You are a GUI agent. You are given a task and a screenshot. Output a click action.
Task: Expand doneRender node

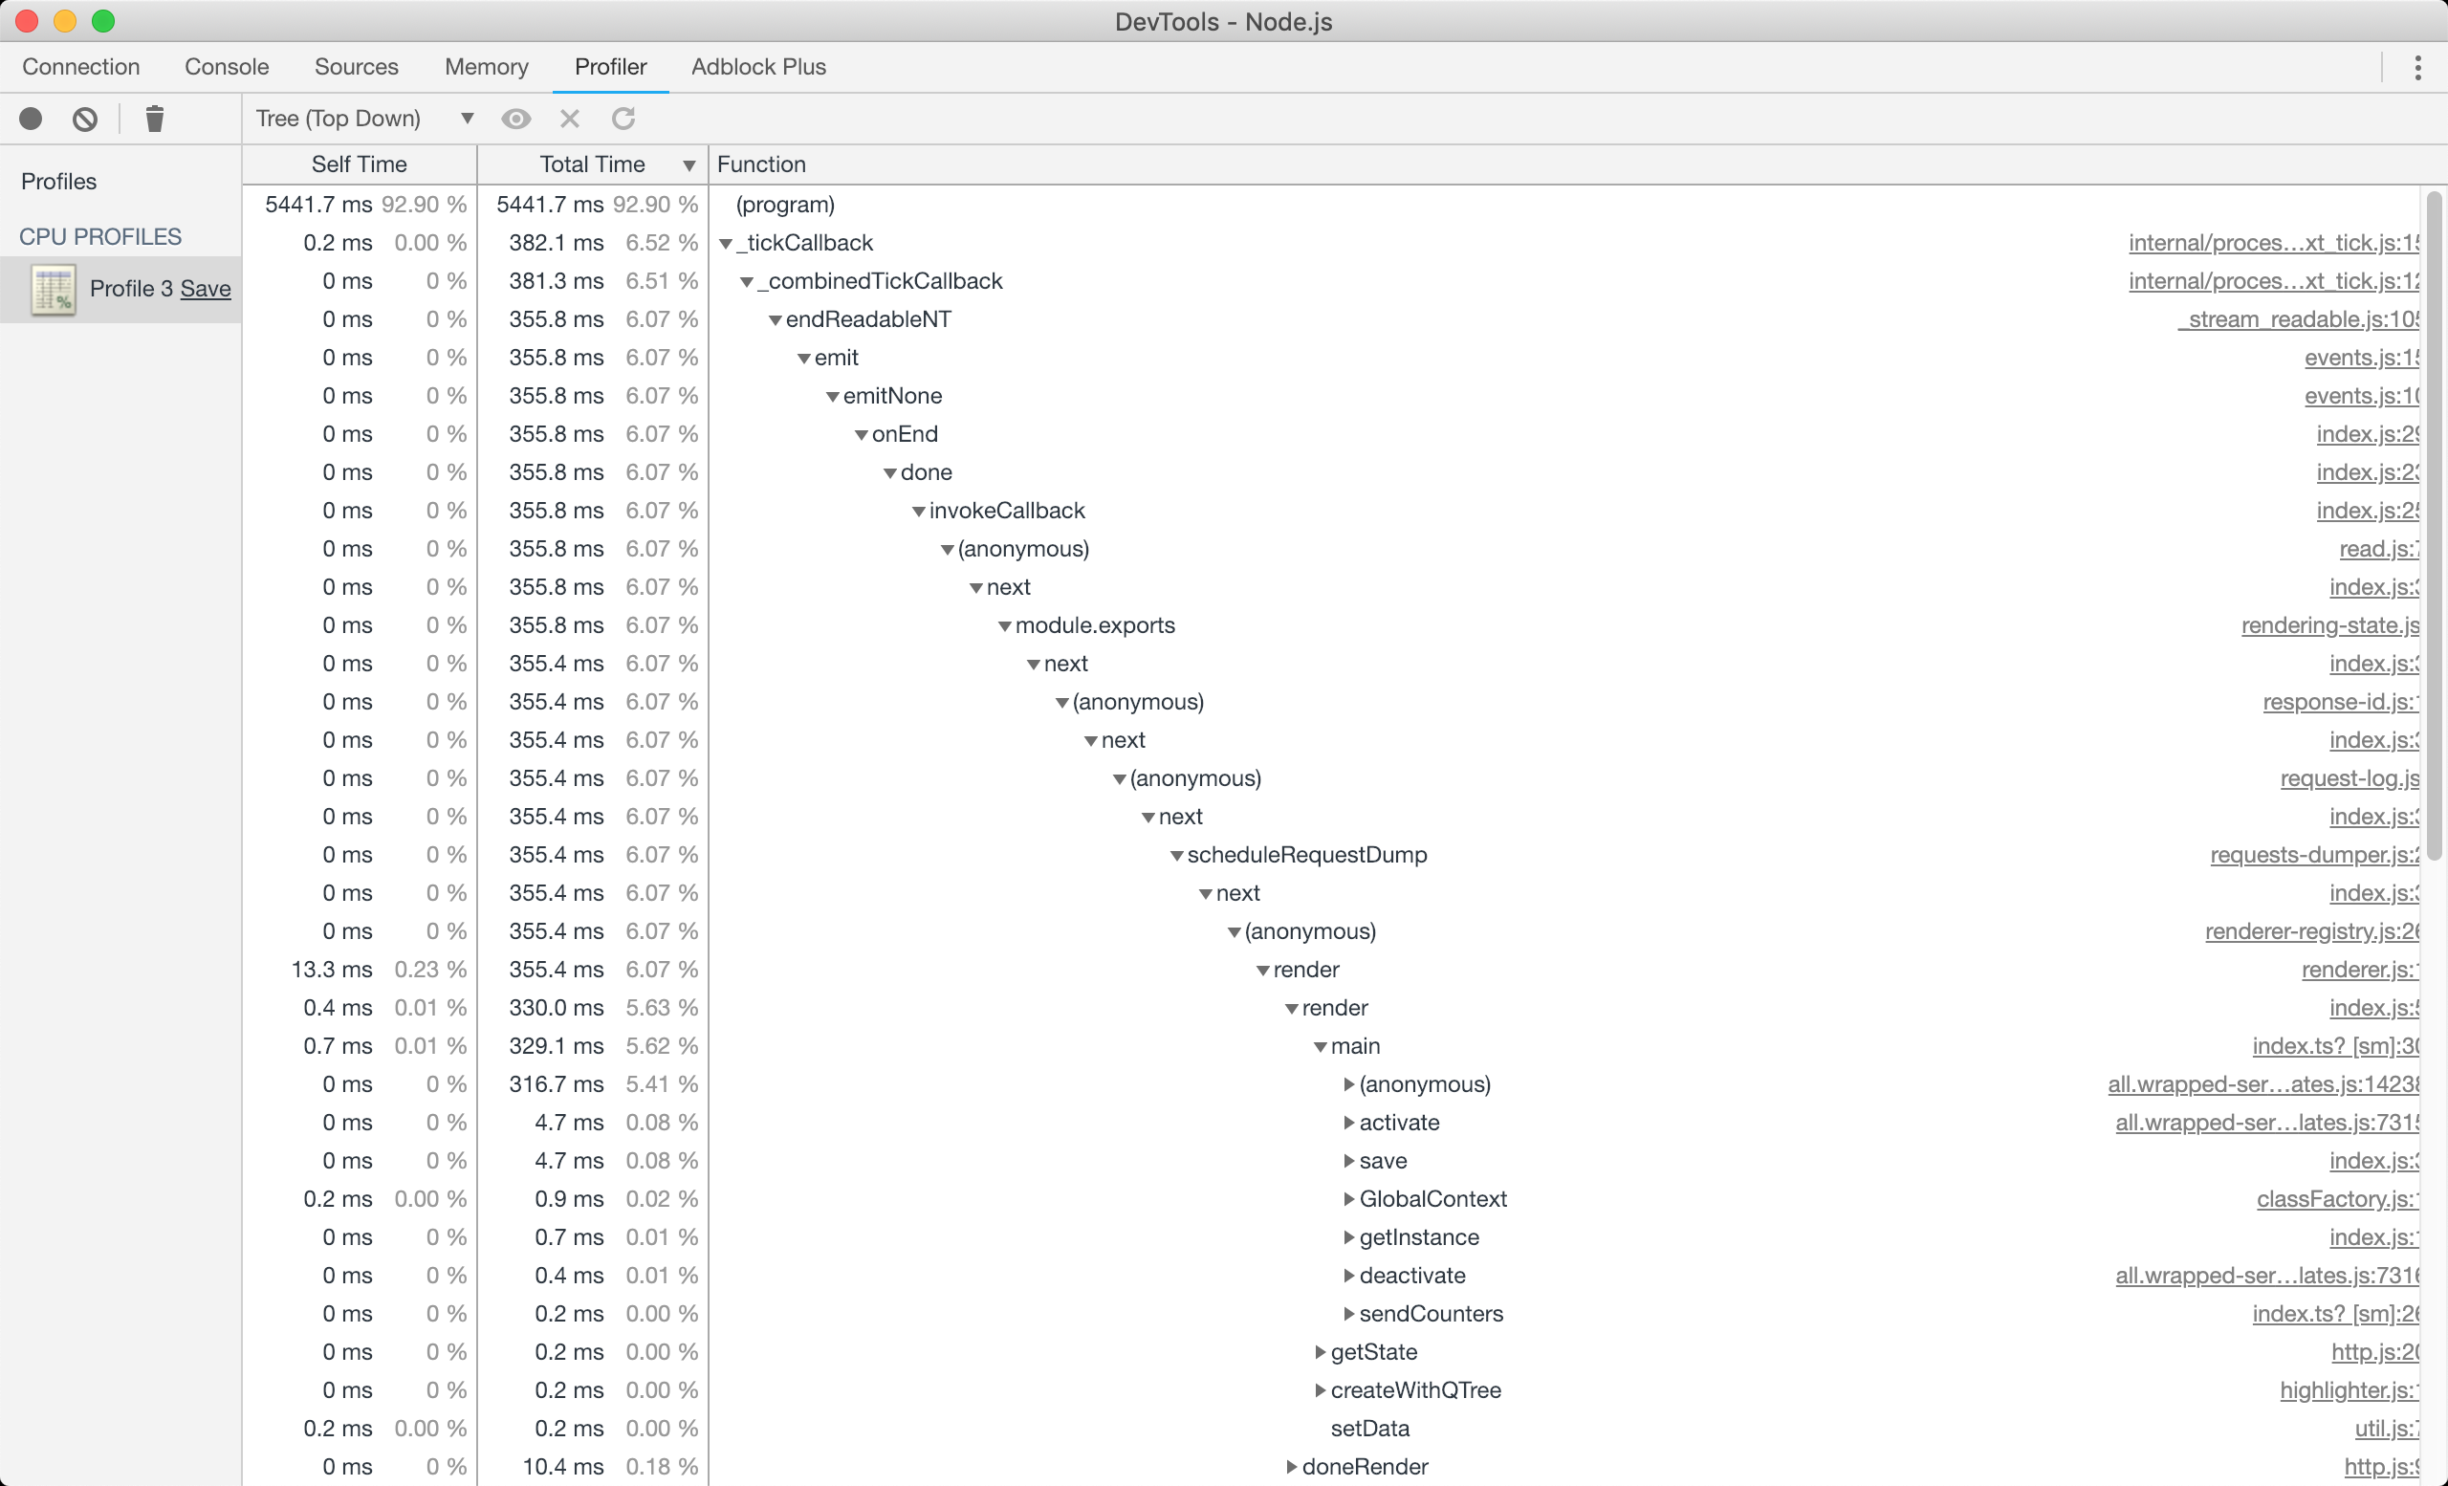pyautogui.click(x=1292, y=1467)
